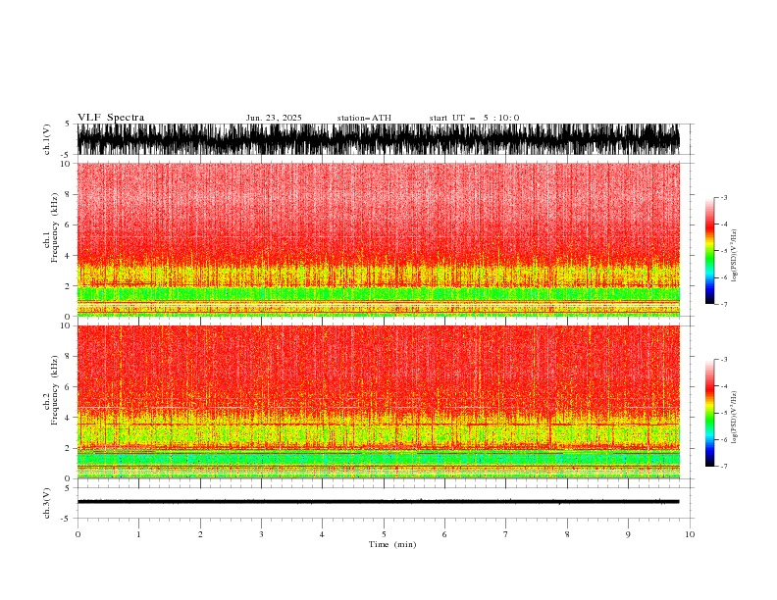Click the "Time (min)" axis label
The image size is (777, 600).
[392, 544]
